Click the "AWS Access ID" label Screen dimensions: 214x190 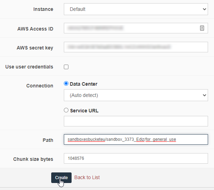point(35,29)
